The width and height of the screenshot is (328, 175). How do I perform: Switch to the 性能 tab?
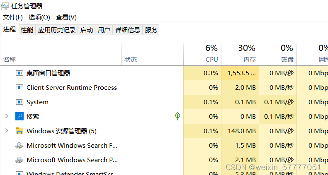[27, 30]
